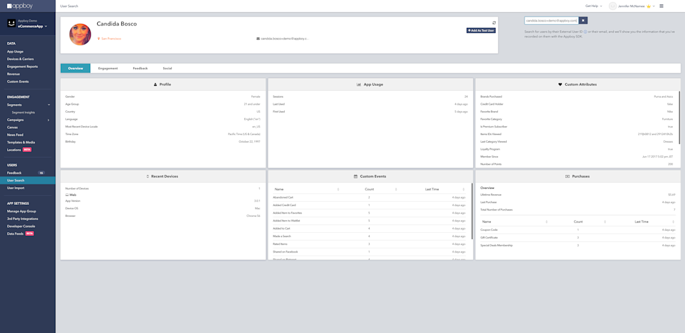Viewport: 685px width, 333px height.
Task: Click the External User ID info icon
Action: pyautogui.click(x=585, y=32)
